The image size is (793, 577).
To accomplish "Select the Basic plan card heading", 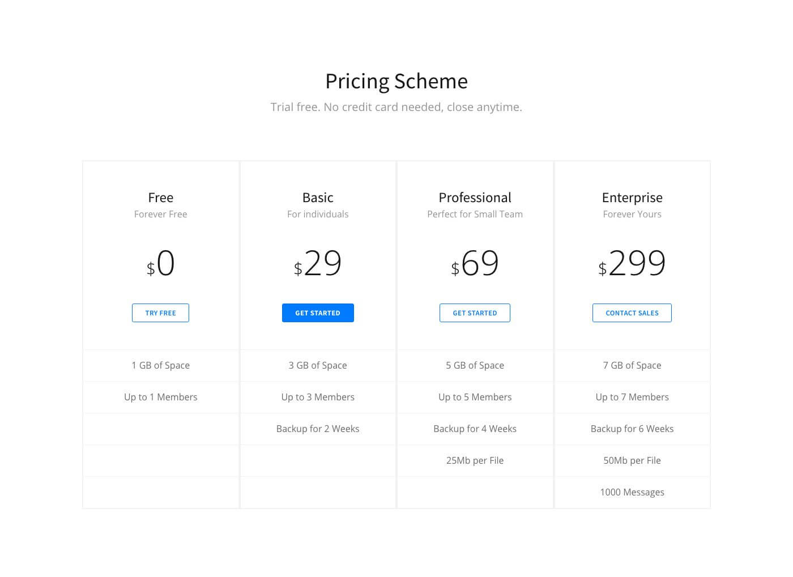I will click(318, 197).
